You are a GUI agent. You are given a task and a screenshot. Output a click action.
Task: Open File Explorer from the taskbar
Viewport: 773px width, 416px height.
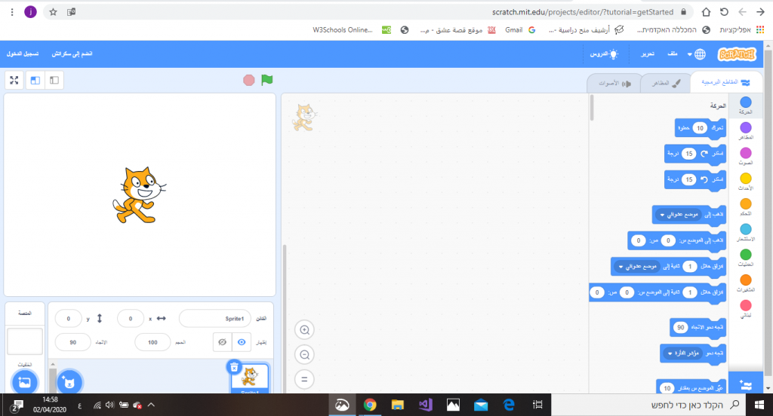coord(397,405)
